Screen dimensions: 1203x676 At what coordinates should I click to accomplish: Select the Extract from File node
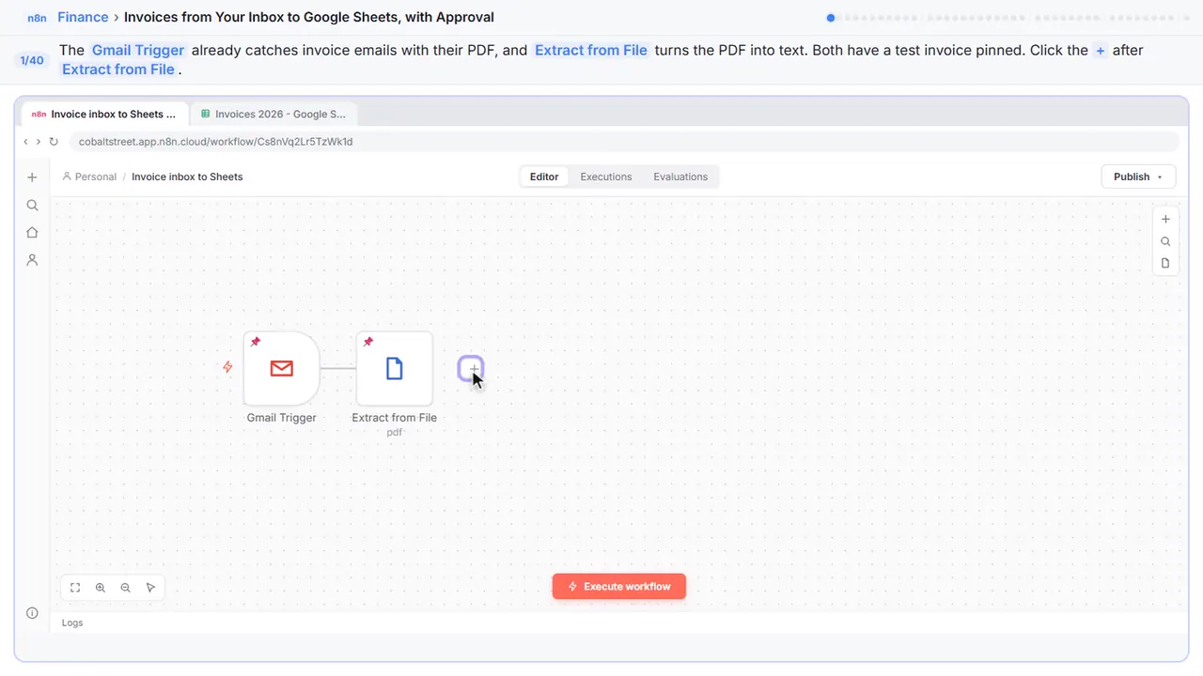(x=395, y=368)
